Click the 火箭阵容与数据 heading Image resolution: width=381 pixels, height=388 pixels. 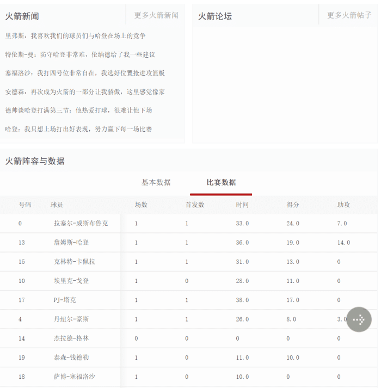click(35, 161)
